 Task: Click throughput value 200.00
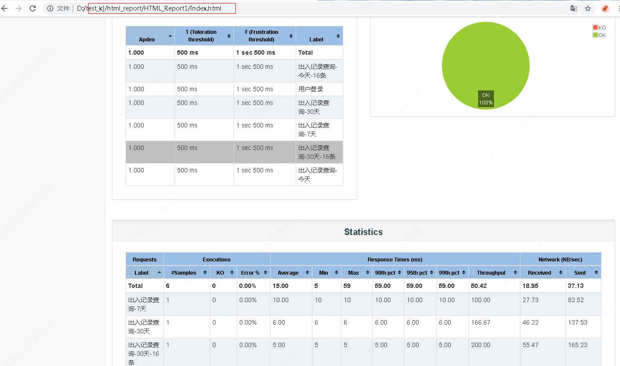coord(481,345)
